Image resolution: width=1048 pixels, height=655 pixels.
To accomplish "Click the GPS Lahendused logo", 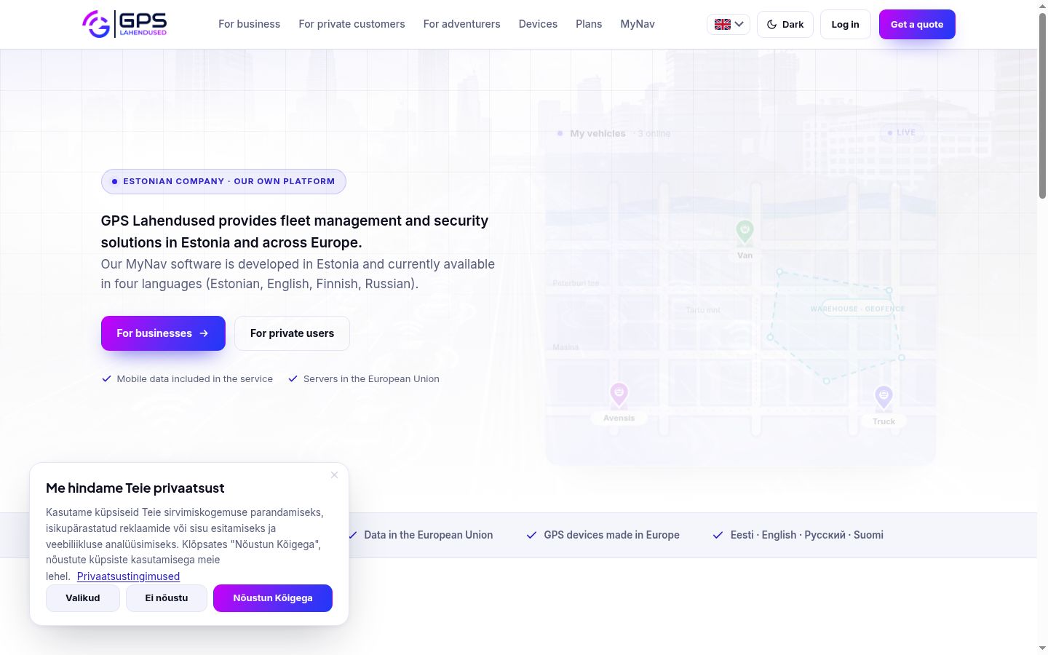I will tap(124, 24).
